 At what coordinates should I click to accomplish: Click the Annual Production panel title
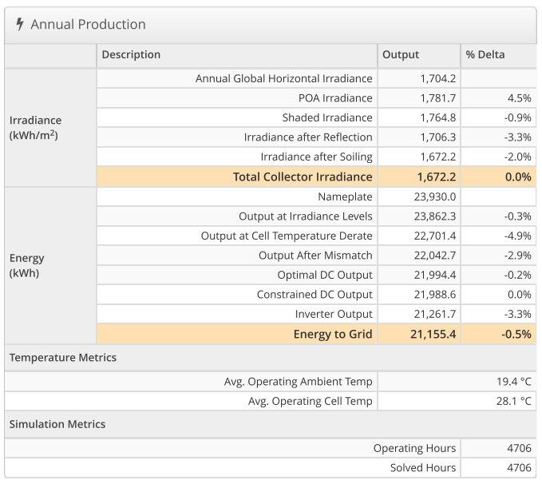[x=88, y=25]
